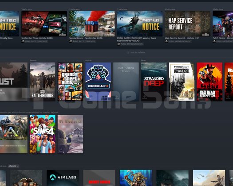The image size is (233, 186).
Task: Open the robot character game tile on blue
Action: pyautogui.click(x=136, y=178)
